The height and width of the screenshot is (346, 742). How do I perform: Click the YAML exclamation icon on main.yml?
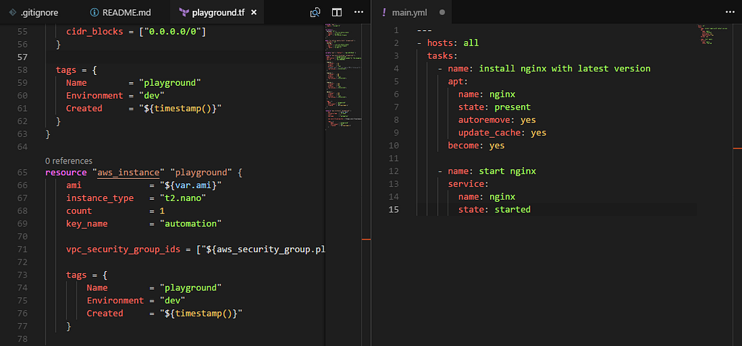click(384, 13)
